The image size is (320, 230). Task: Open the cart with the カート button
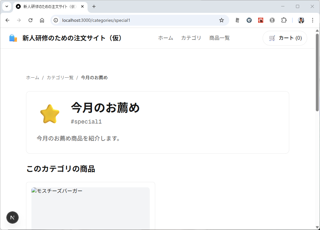(x=285, y=38)
